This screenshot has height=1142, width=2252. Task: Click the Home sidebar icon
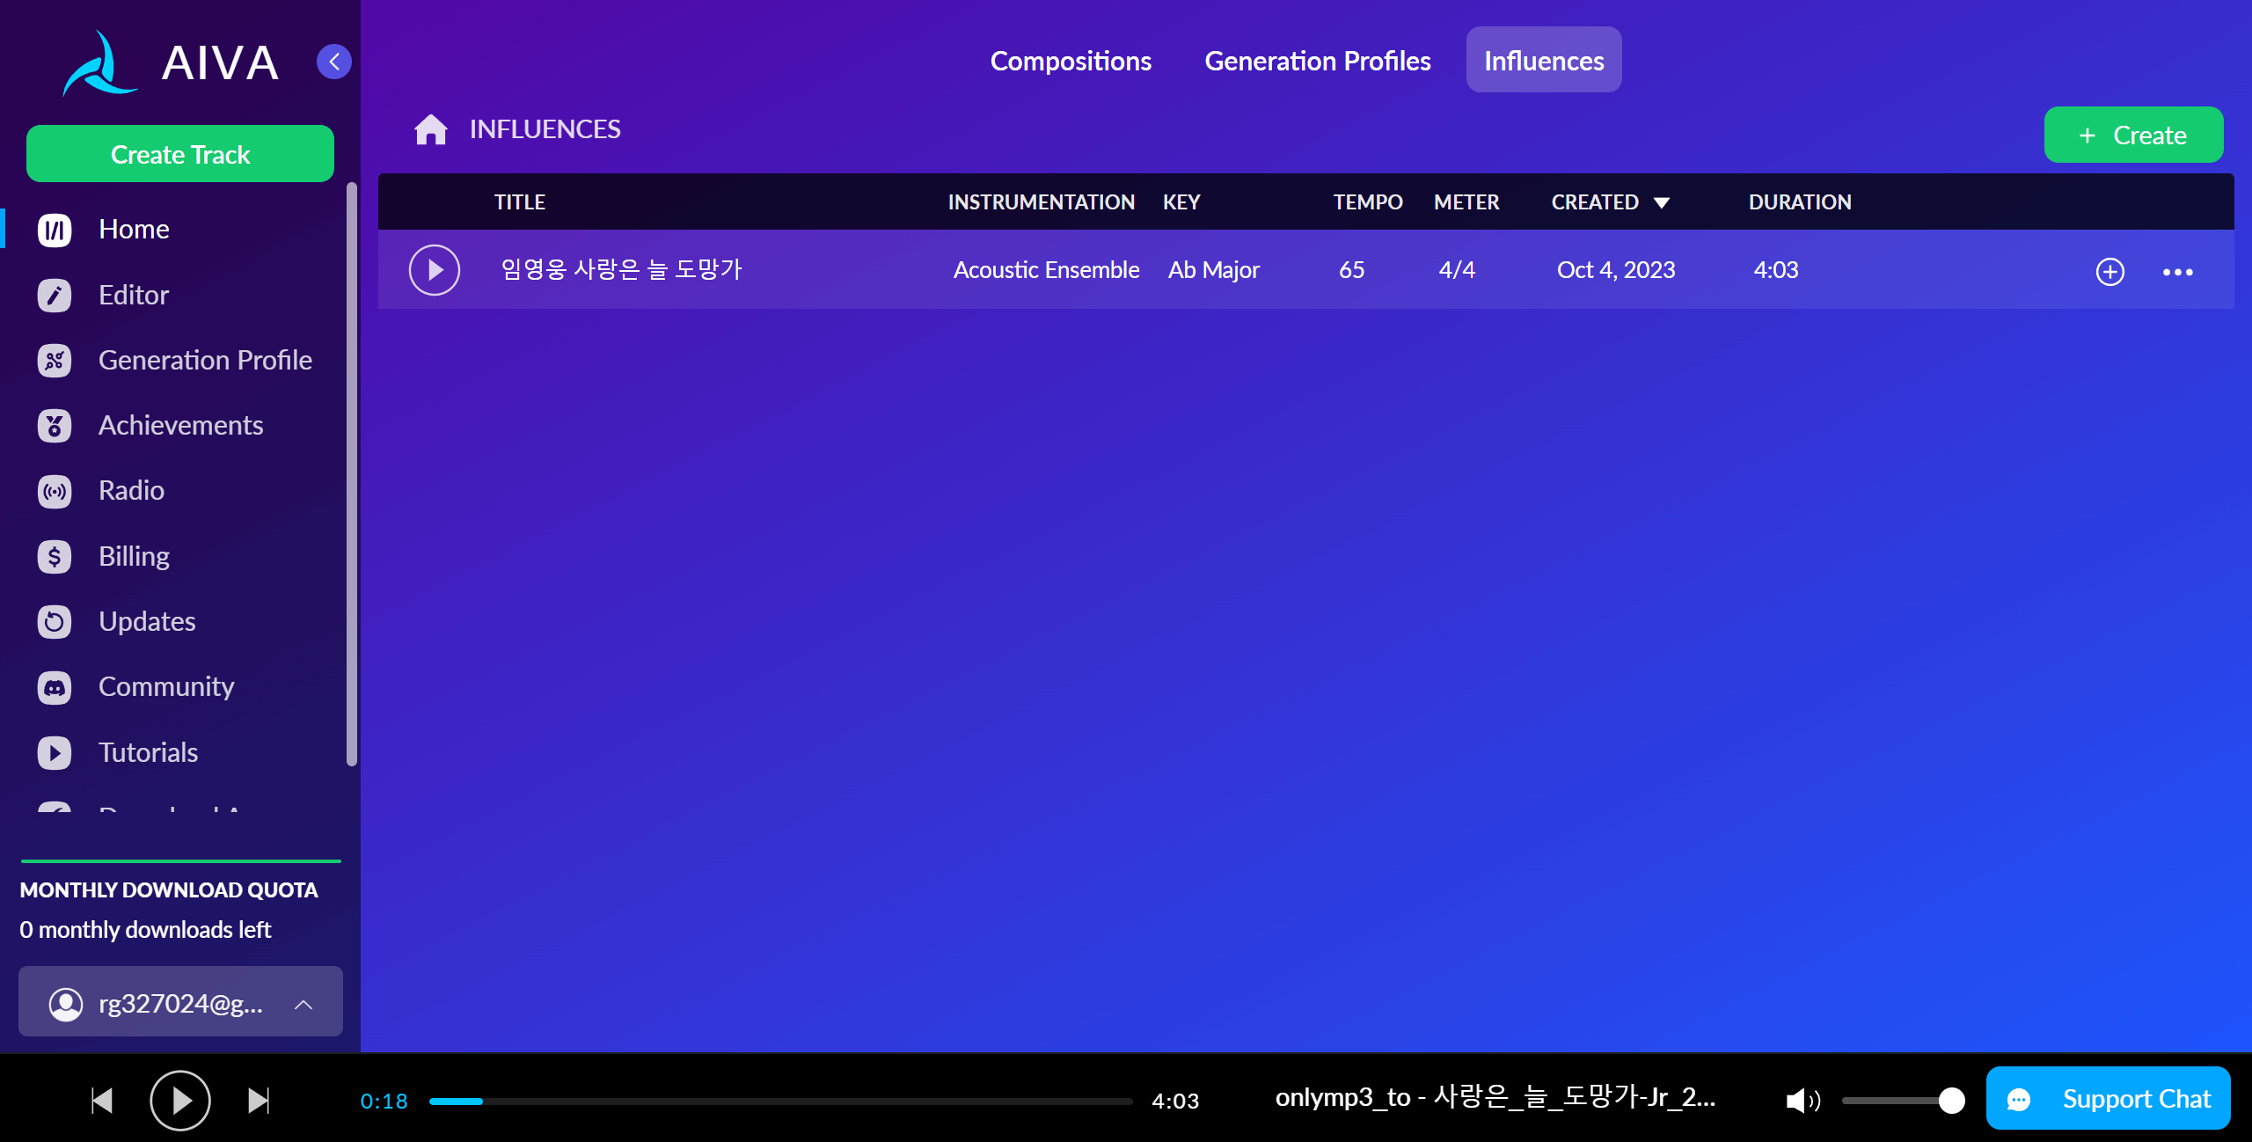pyautogui.click(x=55, y=230)
